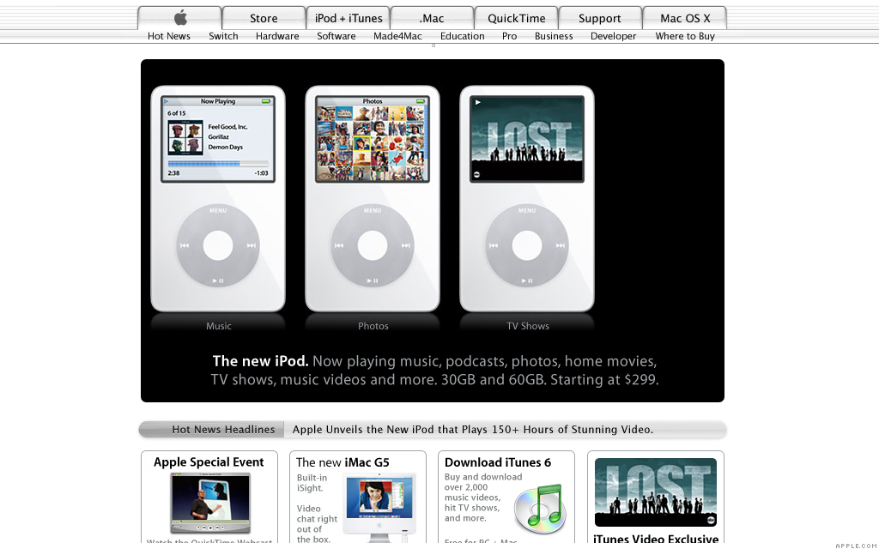Click play/pause on the Photos iPod wheel
879x549 pixels.
click(x=373, y=281)
